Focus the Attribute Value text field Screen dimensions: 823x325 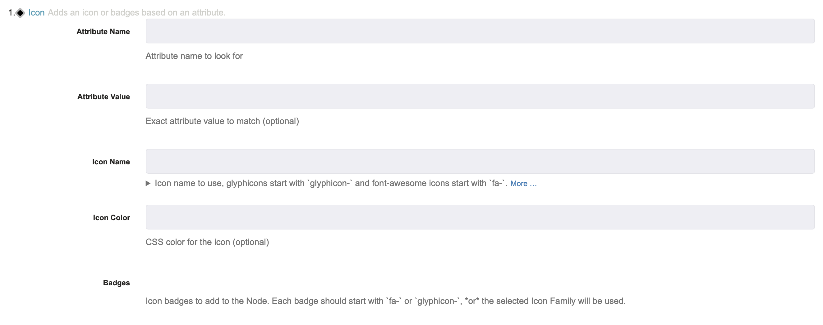480,96
